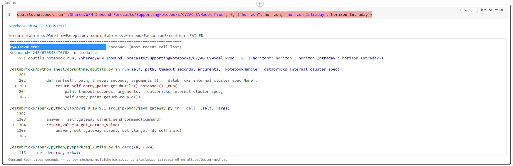Click the dbutils.notebook.run code line in the editor

point(194,15)
